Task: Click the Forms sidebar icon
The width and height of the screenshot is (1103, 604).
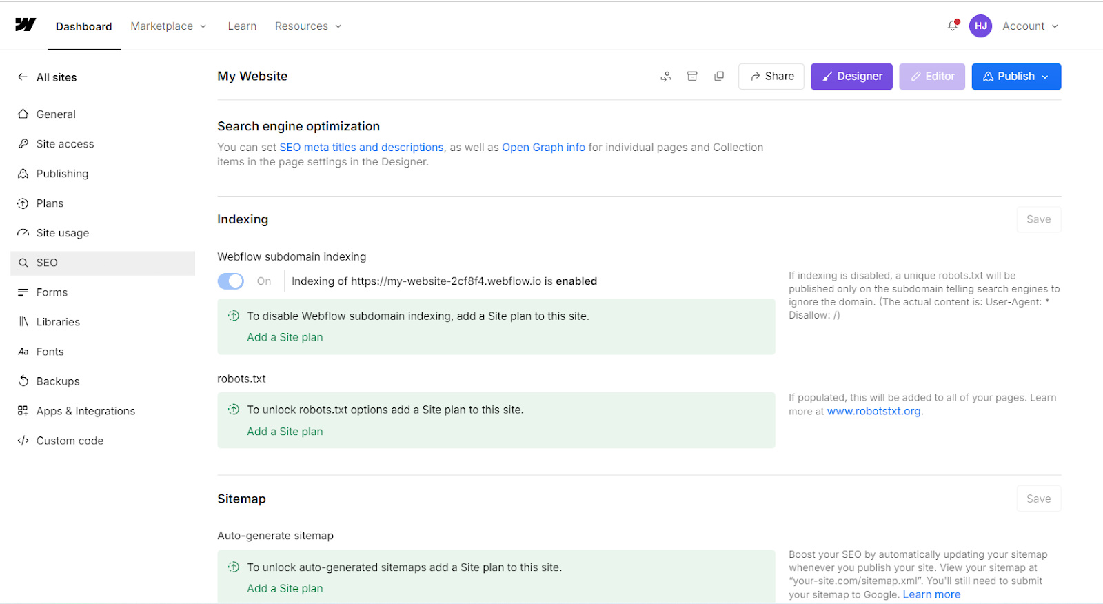Action: click(x=23, y=292)
